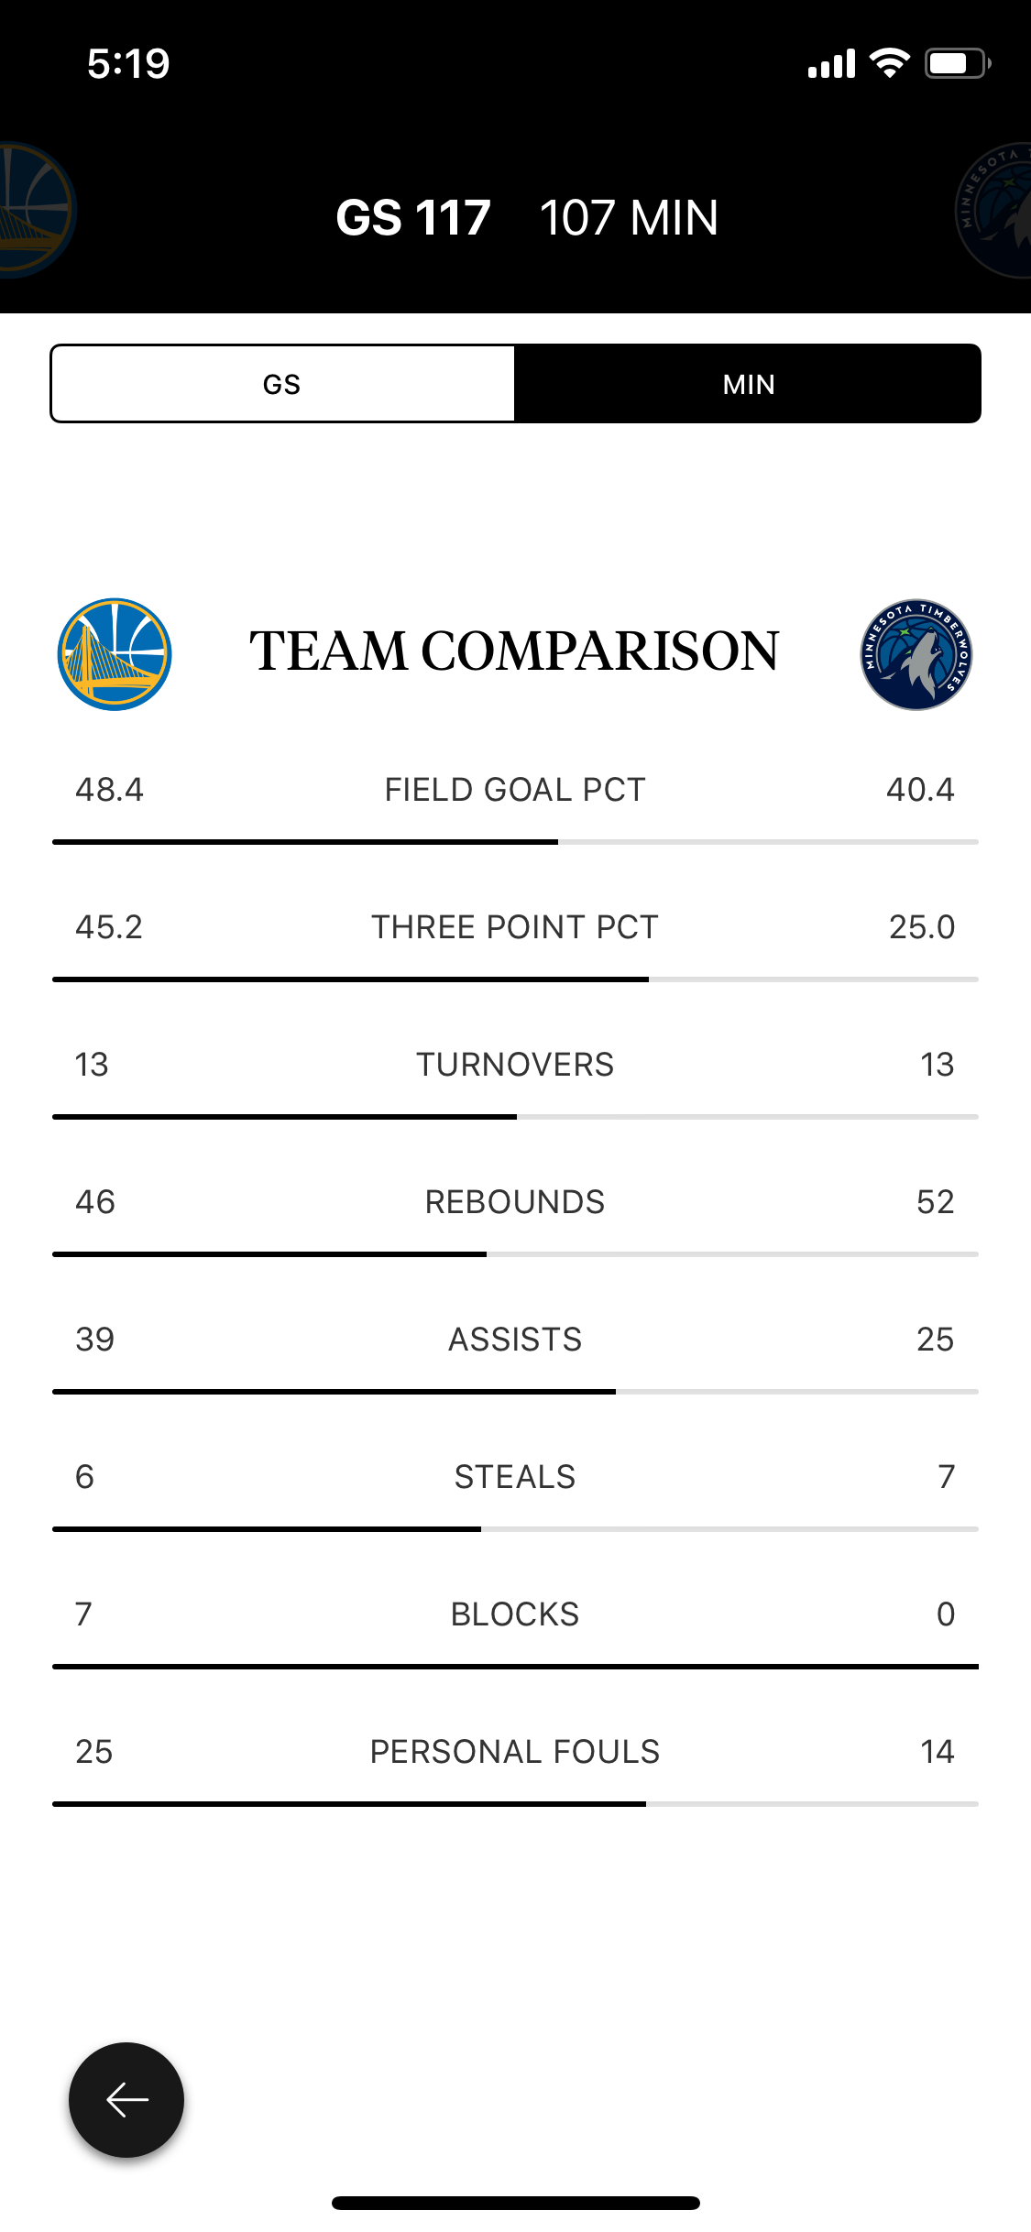Tap the faded Timberwolves logo in header
This screenshot has width=1031, height=2232.
tap(994, 211)
